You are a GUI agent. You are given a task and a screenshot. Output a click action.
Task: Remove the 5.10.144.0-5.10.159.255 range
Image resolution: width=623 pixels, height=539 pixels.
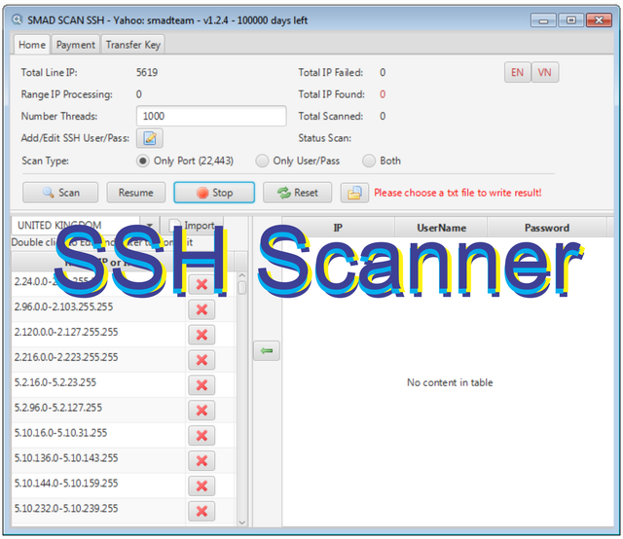(202, 486)
